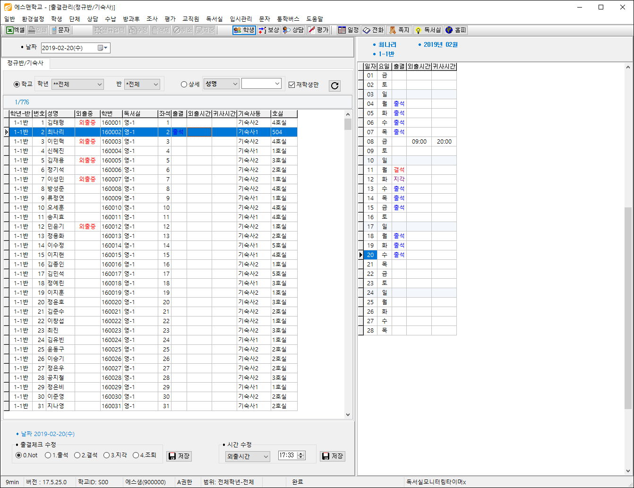Click the 학생 toolbar button
634x488 pixels.
pos(244,30)
